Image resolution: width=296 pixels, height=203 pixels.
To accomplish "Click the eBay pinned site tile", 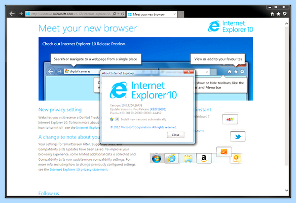I will (230, 119).
